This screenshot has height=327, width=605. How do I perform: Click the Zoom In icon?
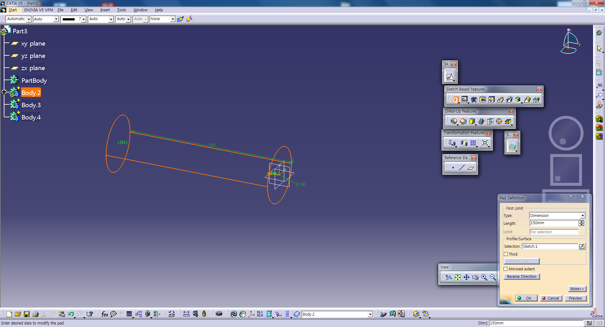(x=484, y=277)
